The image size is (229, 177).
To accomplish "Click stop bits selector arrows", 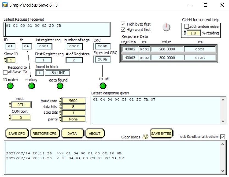I will click(60, 113).
